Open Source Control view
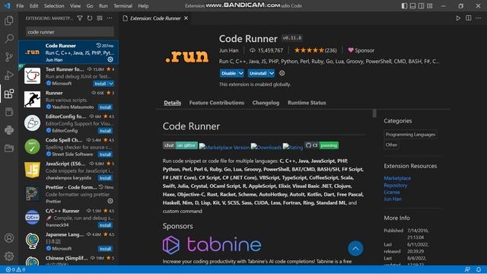Image resolution: width=487 pixels, height=274 pixels. pos(9,57)
